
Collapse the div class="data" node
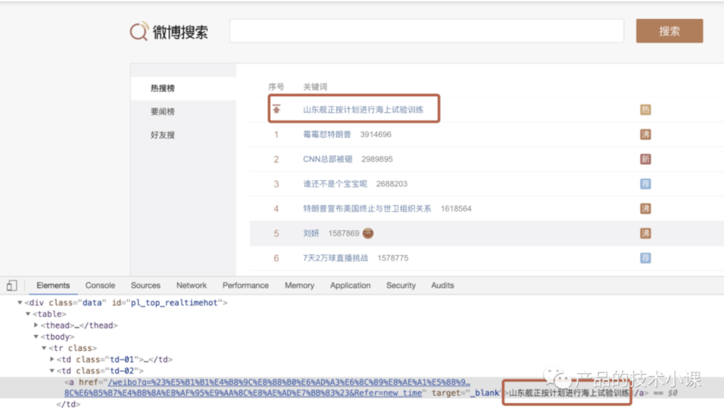coord(20,303)
